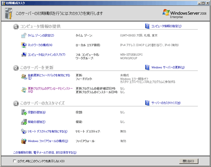Open Windows サーバーの更新(U) help link

click(x=168, y=67)
